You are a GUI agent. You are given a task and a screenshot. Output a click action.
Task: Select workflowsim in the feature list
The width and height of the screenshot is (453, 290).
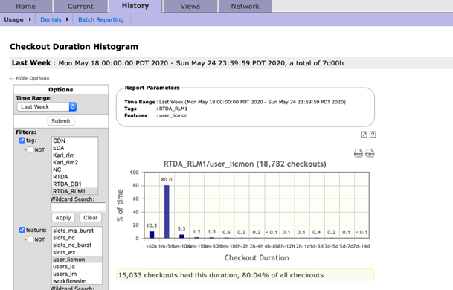click(77, 281)
